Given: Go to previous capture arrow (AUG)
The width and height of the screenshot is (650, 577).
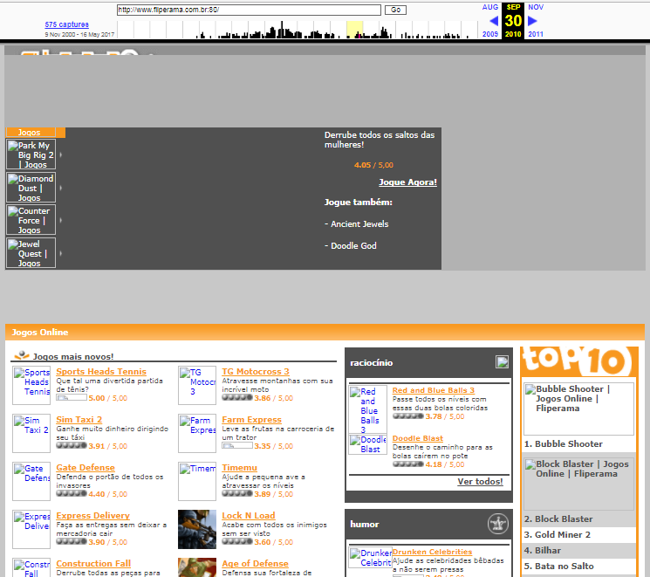Looking at the screenshot, I should pyautogui.click(x=493, y=21).
